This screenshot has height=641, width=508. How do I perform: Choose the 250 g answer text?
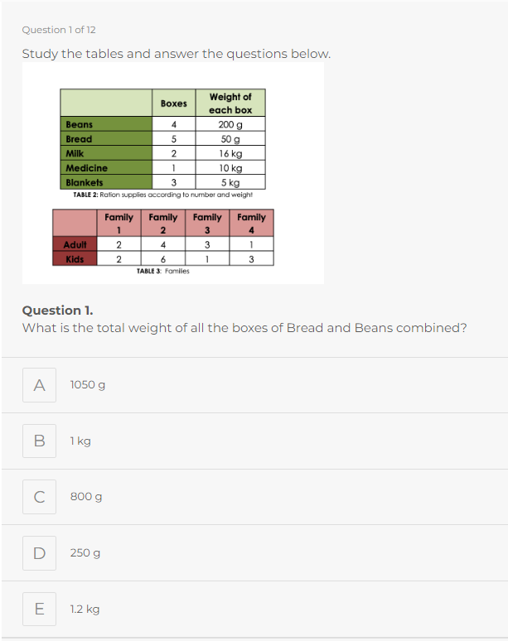pos(85,553)
